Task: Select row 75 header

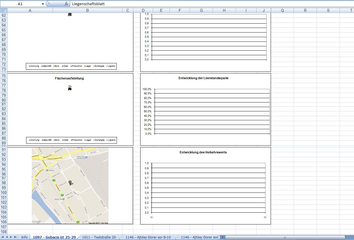Action: pos(4,76)
